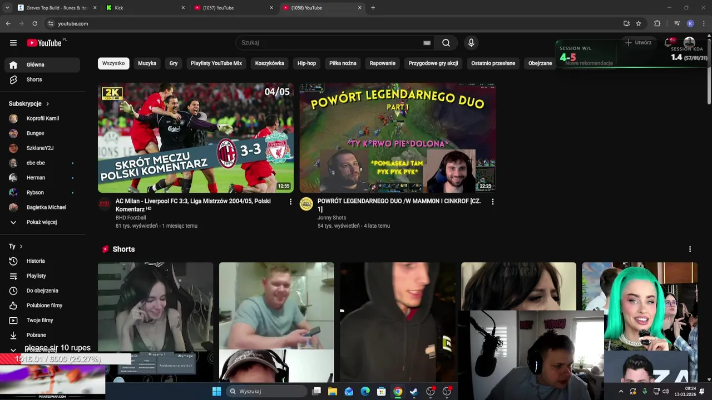The height and width of the screenshot is (400, 712).
Task: Start voice search with the microphone icon
Action: (x=471, y=43)
